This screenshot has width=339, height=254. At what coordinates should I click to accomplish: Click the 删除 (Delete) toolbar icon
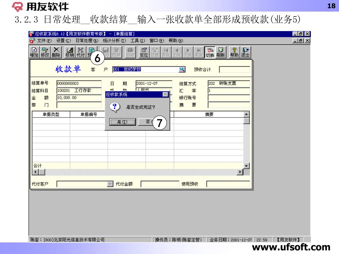click(56, 52)
